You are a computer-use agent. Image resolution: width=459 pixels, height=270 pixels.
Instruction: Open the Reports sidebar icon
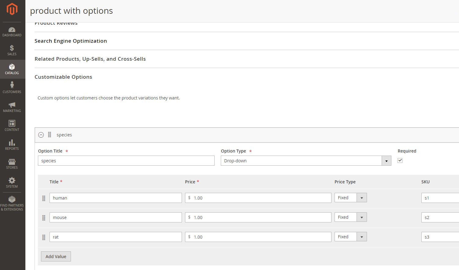click(12, 145)
